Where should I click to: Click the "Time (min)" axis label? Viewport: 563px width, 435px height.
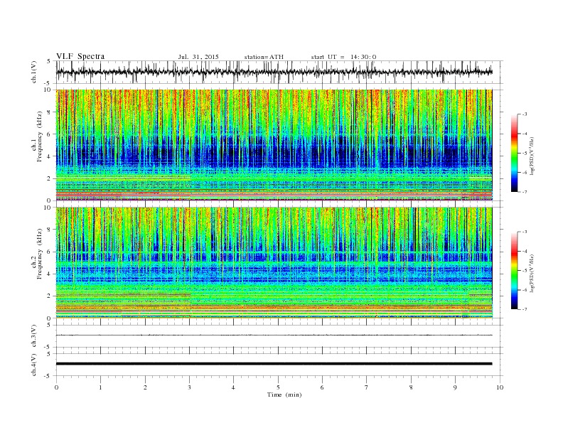(284, 394)
